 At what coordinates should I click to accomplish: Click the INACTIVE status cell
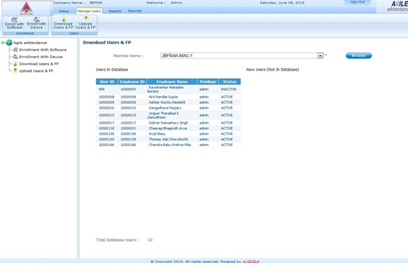pos(230,89)
